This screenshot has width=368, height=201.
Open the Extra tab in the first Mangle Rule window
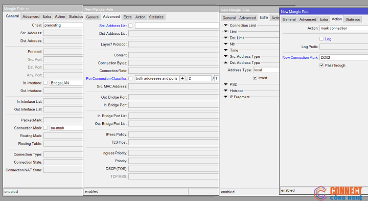click(x=47, y=16)
